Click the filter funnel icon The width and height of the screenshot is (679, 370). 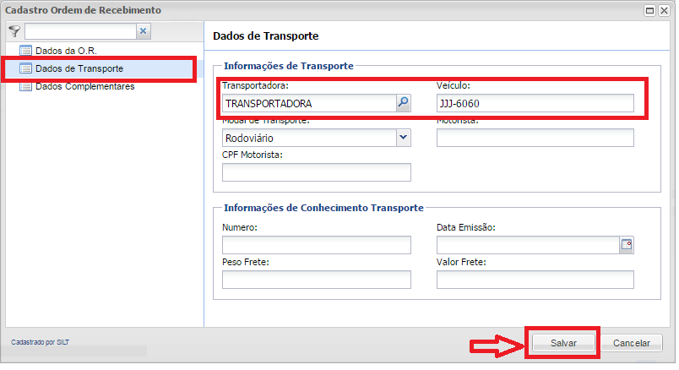pyautogui.click(x=14, y=31)
